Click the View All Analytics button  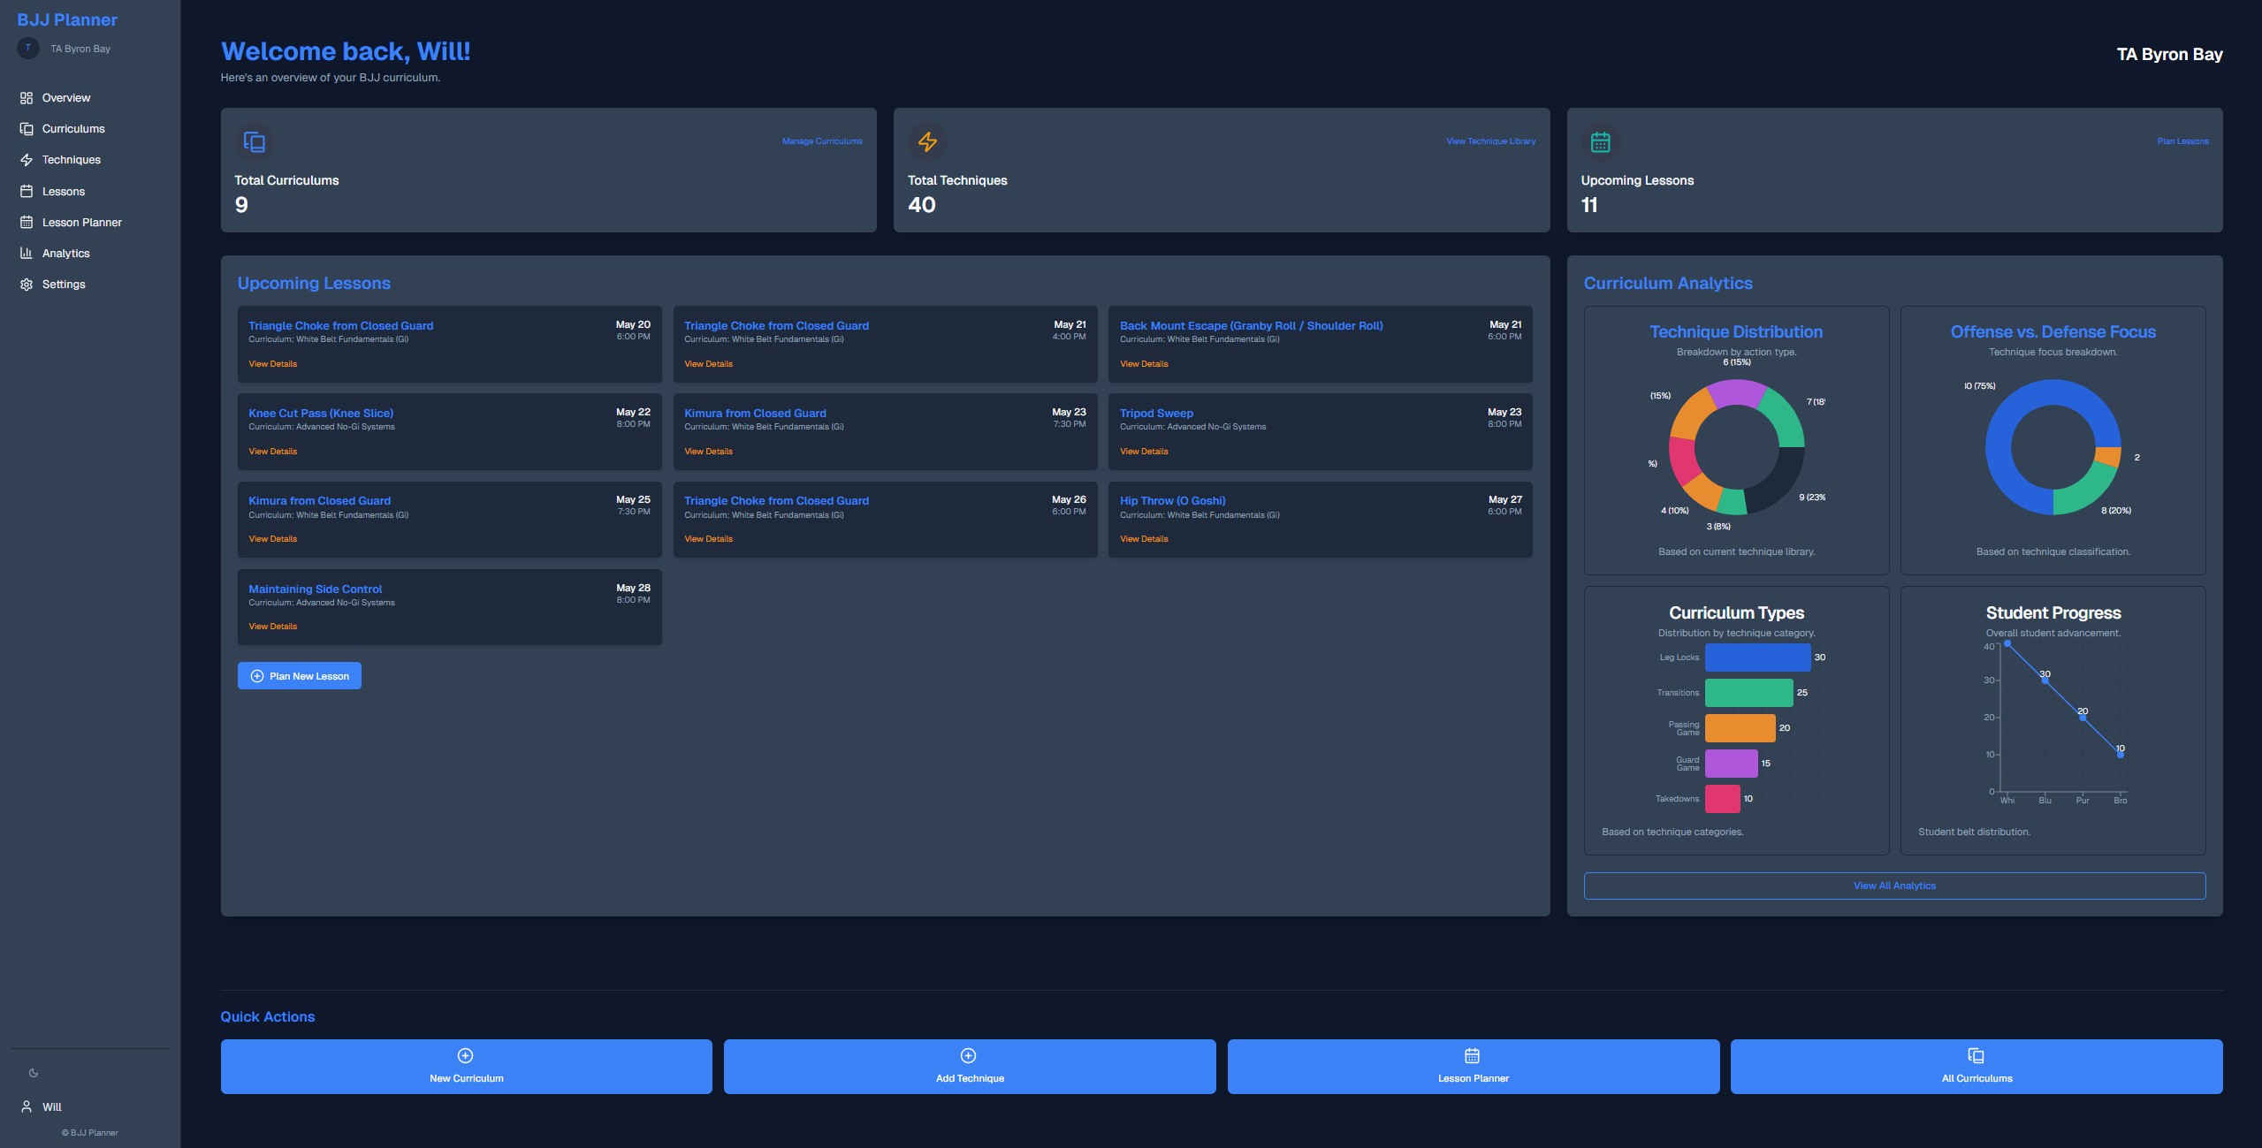pos(1894,886)
